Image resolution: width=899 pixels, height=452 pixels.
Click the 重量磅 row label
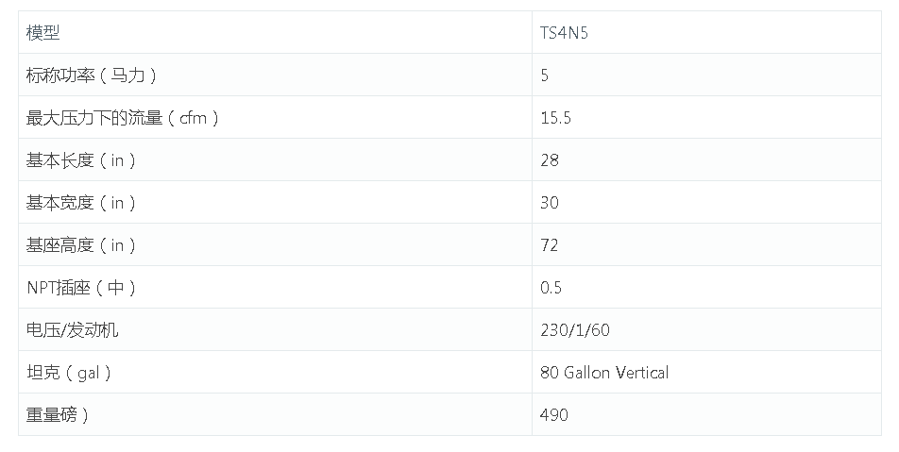[x=58, y=414]
